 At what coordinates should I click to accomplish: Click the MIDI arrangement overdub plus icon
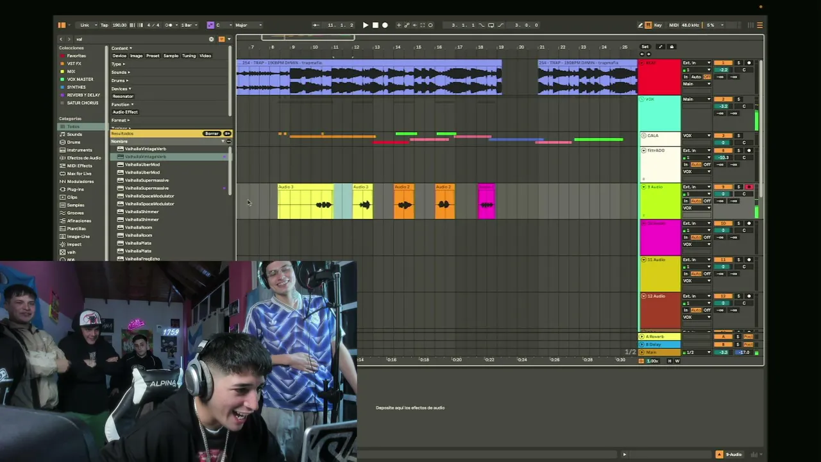(398, 25)
